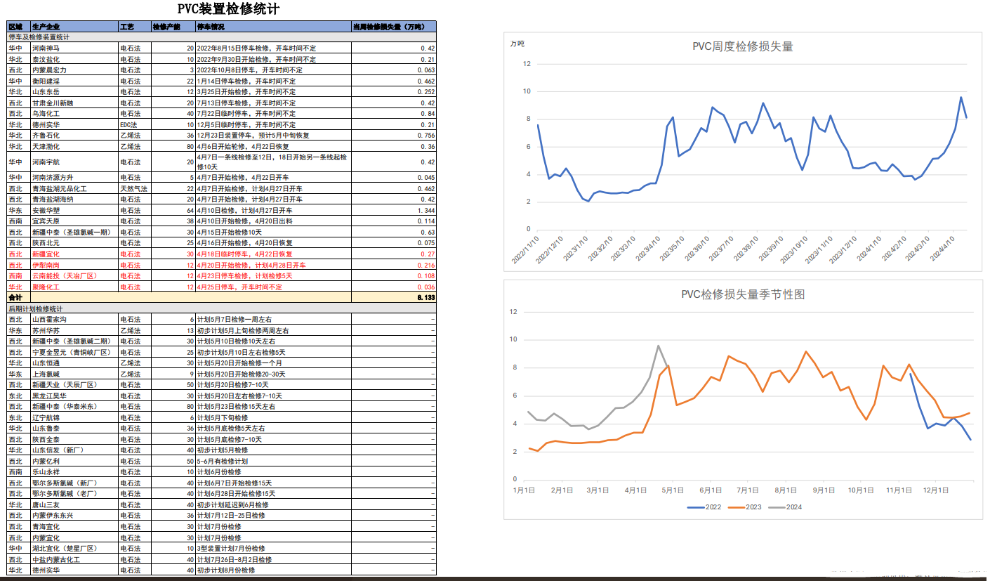The width and height of the screenshot is (990, 581).
Task: Select the '内蒙亿利' company cell
Action: (x=74, y=461)
